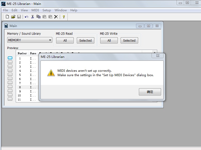Click Selected under ME-25 Read
Viewport: 201px width, 150px height.
click(86, 40)
